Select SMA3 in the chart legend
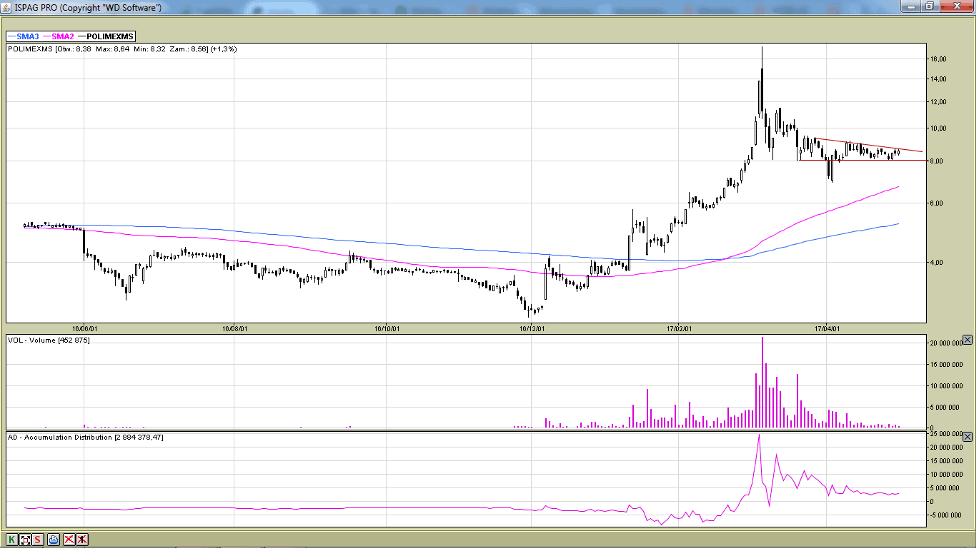Screen dimensions: 979x551 coord(24,36)
